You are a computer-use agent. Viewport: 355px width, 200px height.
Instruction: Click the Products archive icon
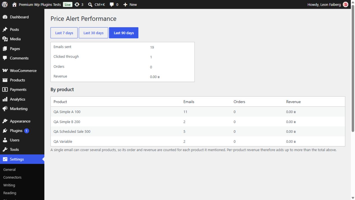pyautogui.click(x=5, y=80)
